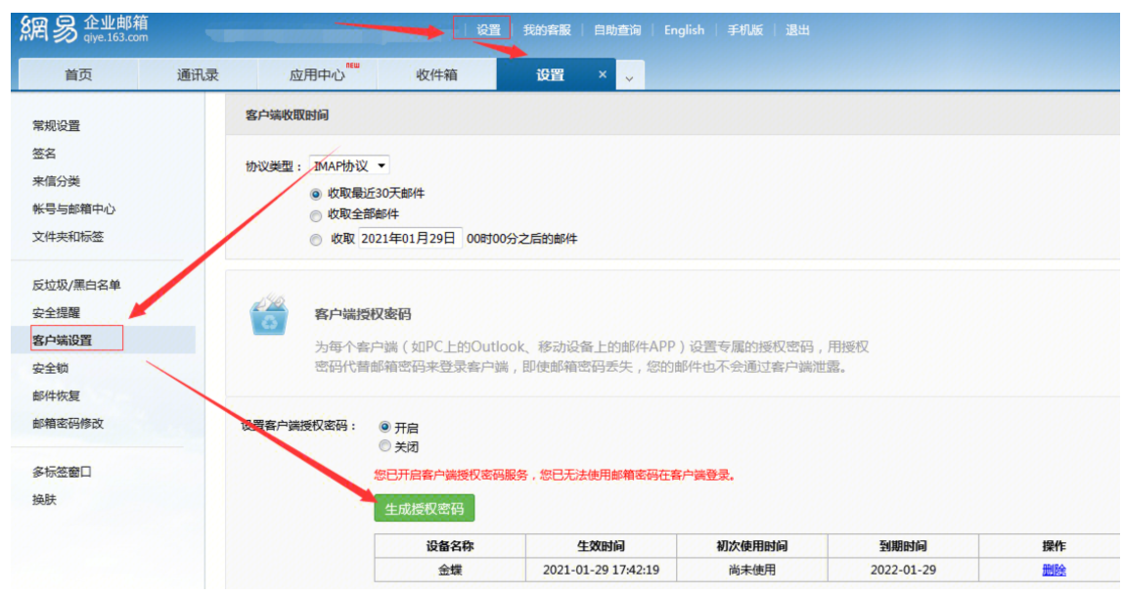Open 反垃圾/黑白名单 in the sidebar
The height and width of the screenshot is (597, 1124).
tap(76, 285)
